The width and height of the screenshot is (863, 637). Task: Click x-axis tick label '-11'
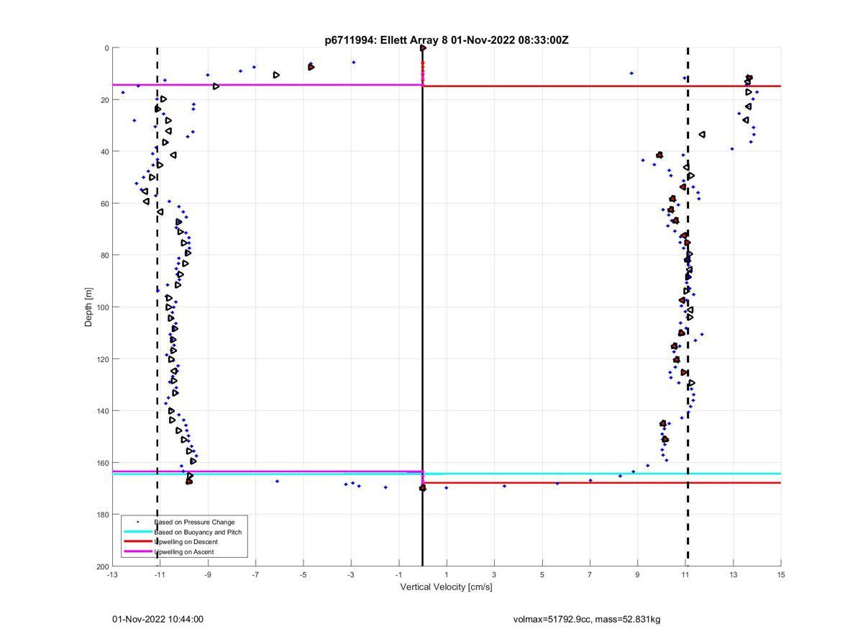tap(160, 574)
